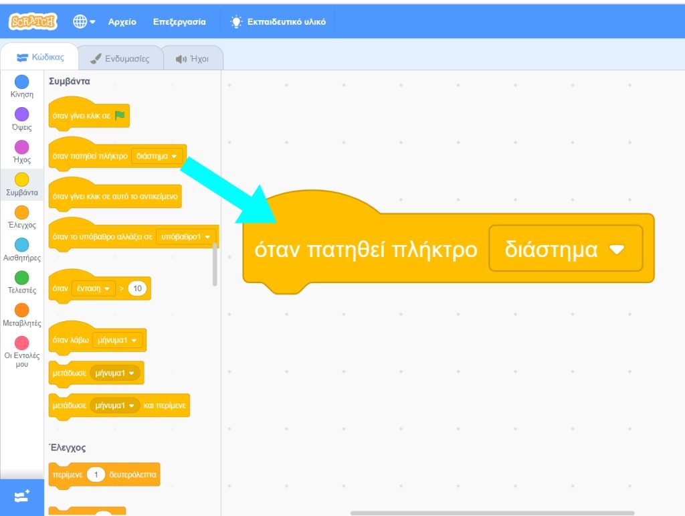
Task: Open the Επεξεργασία menu
Action: point(179,22)
